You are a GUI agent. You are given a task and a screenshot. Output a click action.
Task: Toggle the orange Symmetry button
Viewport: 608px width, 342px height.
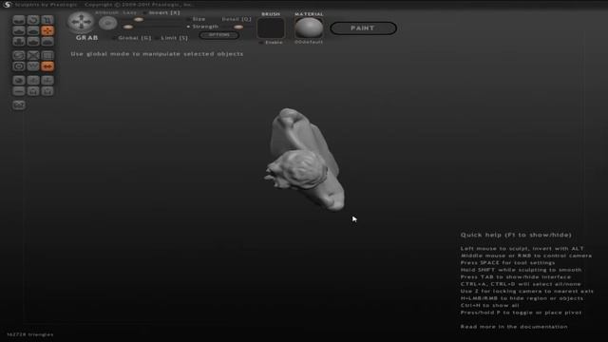pyautogui.click(x=47, y=66)
